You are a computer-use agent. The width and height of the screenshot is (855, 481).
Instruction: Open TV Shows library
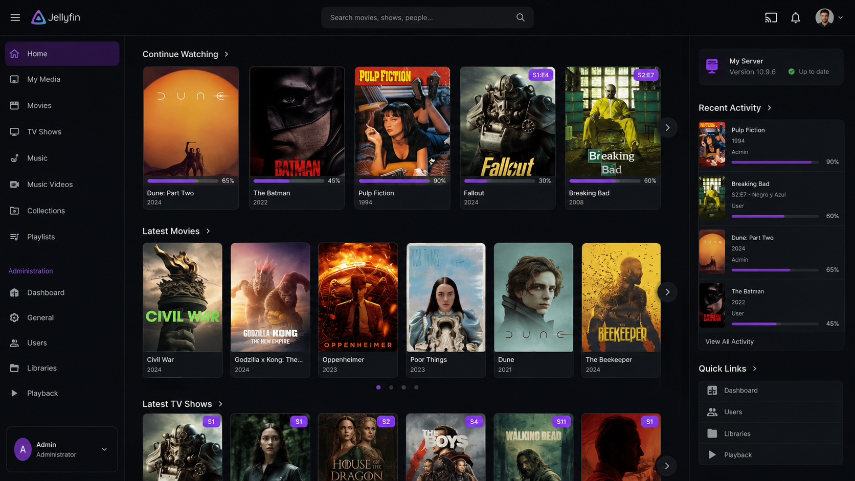(62, 132)
